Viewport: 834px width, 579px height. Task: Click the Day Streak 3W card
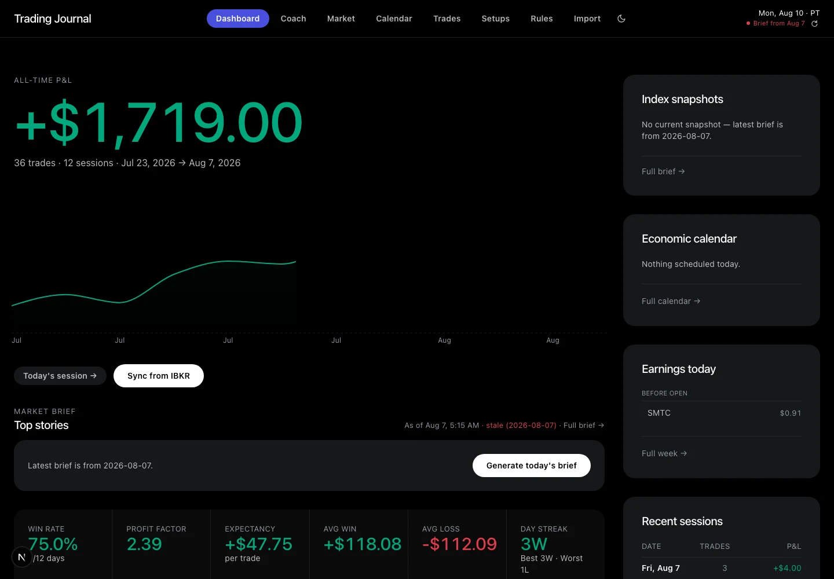click(x=555, y=544)
